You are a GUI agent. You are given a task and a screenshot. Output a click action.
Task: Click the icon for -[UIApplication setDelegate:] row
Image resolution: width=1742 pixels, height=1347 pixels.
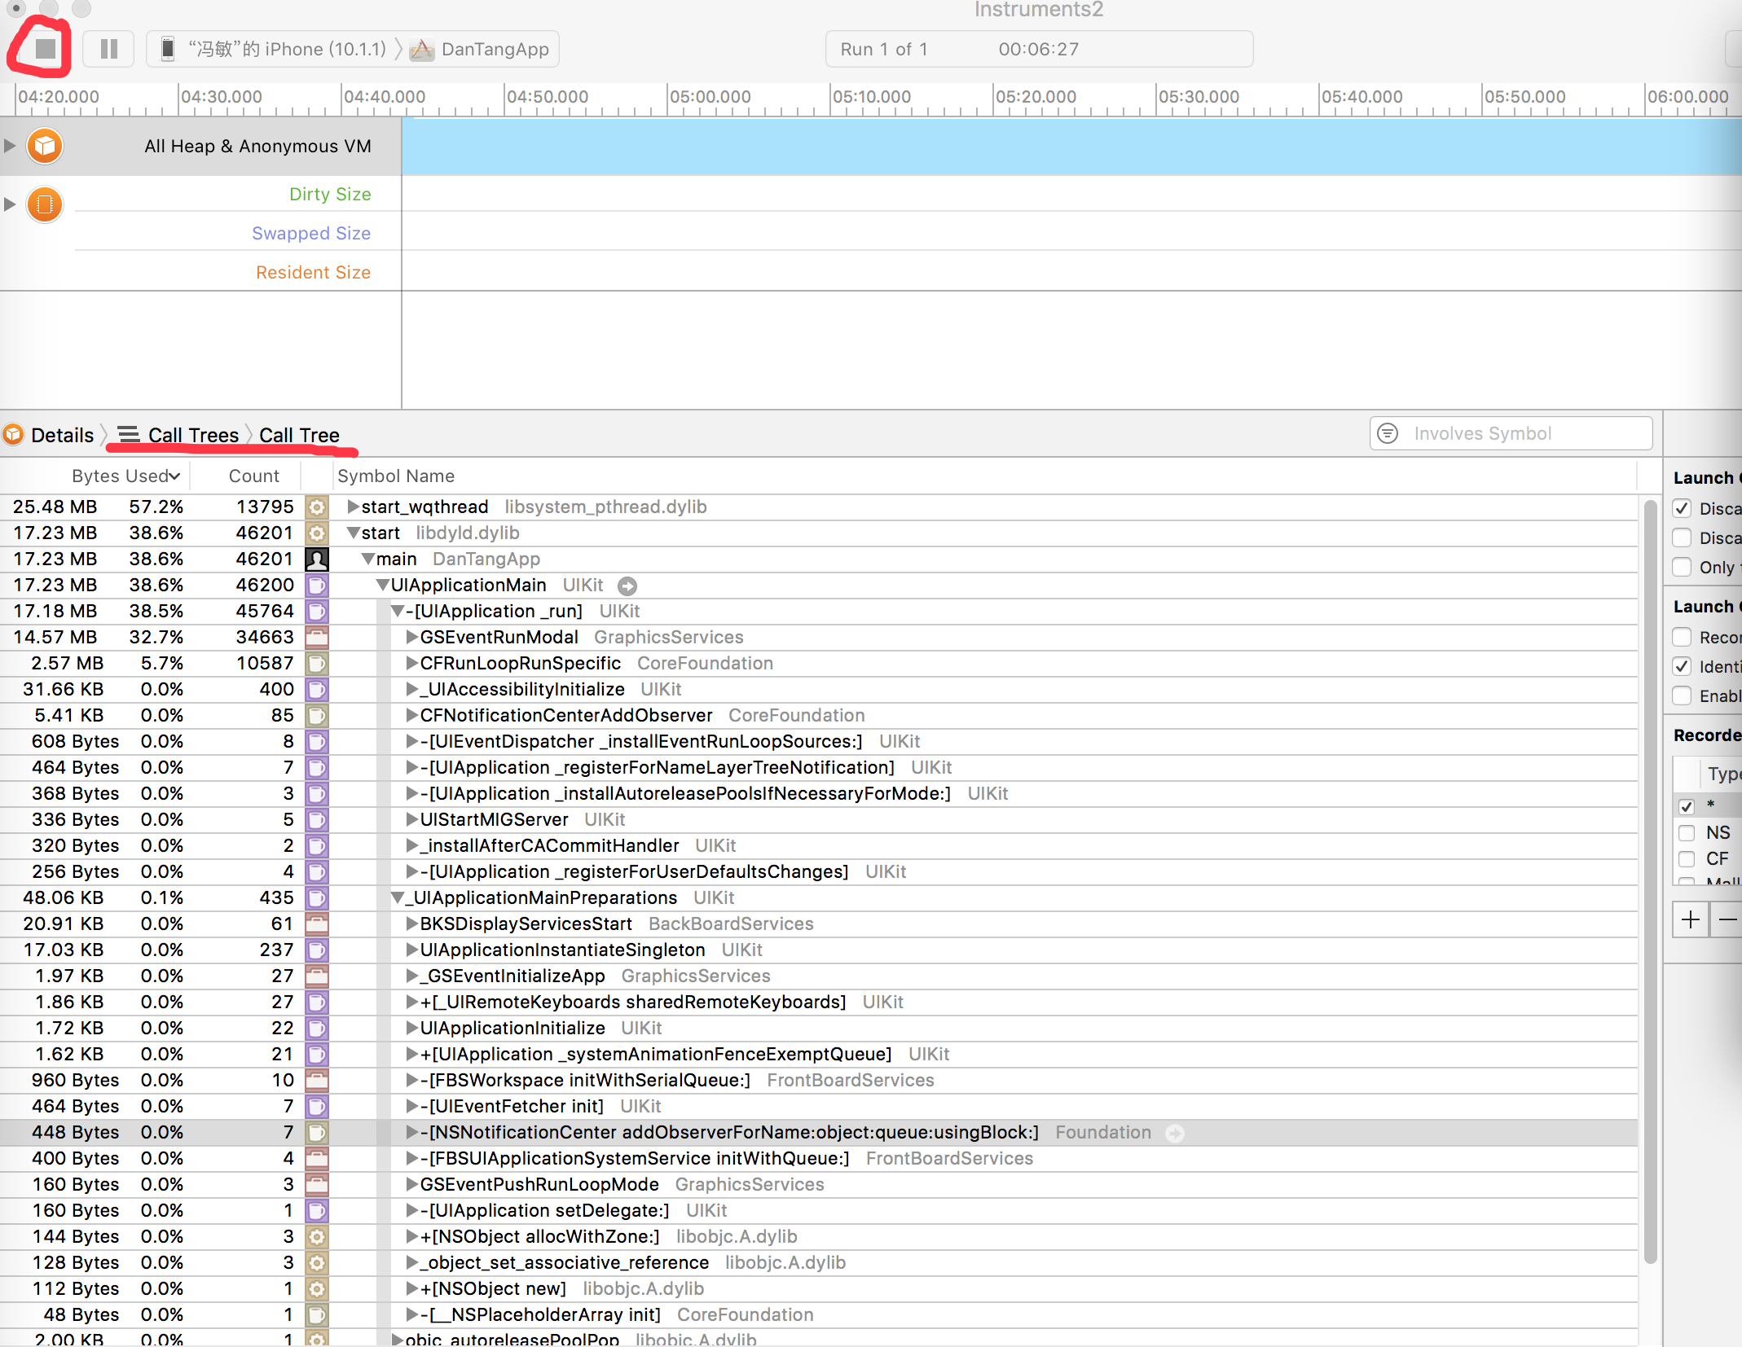click(317, 1210)
